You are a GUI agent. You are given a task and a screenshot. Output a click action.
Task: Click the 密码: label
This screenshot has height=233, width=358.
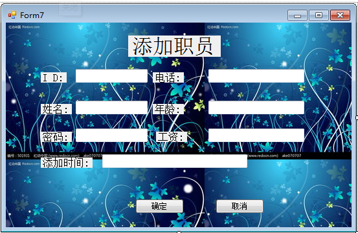(x=56, y=137)
